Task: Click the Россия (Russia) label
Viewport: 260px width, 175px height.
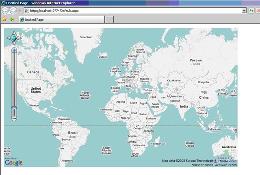Action: click(196, 60)
